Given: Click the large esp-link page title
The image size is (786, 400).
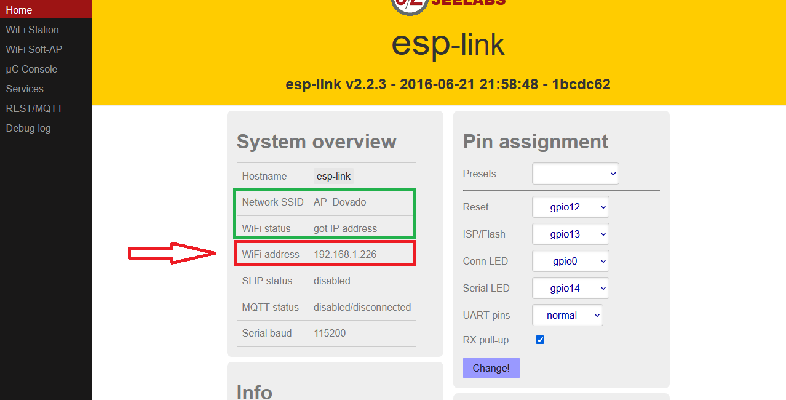Looking at the screenshot, I should [x=448, y=44].
